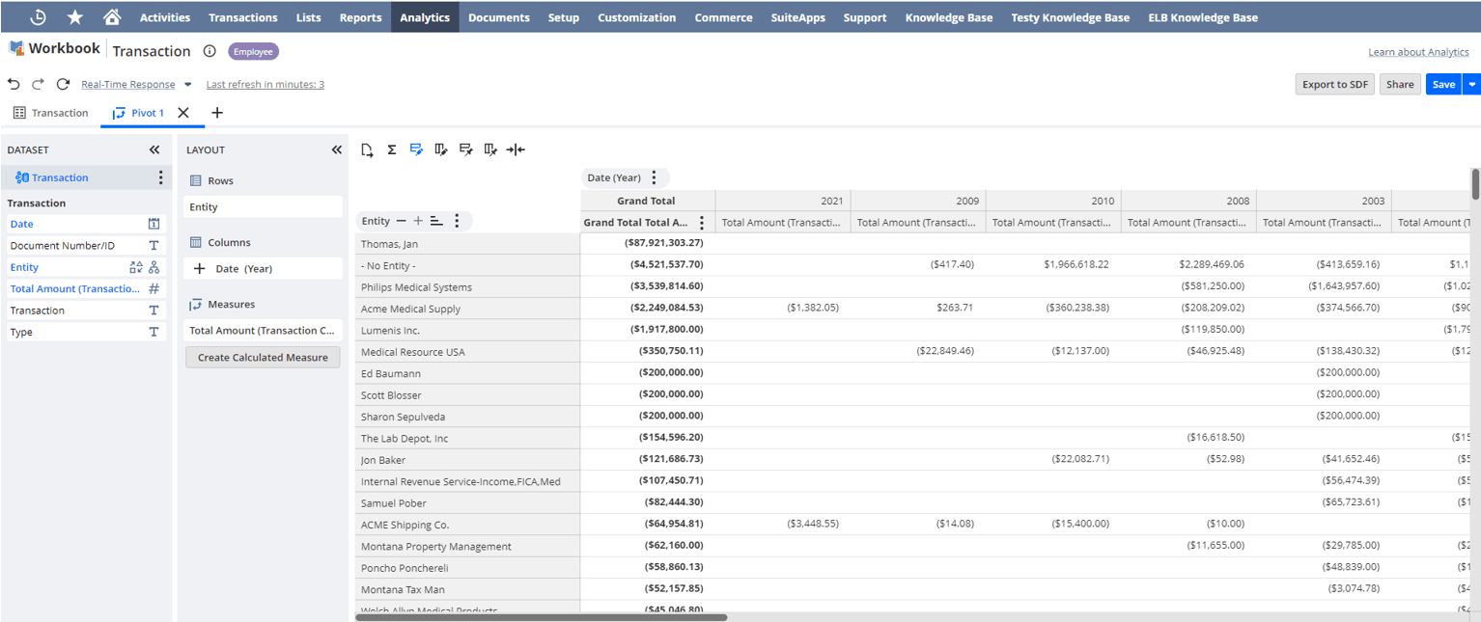Close the Pivot 1 tab

click(183, 113)
